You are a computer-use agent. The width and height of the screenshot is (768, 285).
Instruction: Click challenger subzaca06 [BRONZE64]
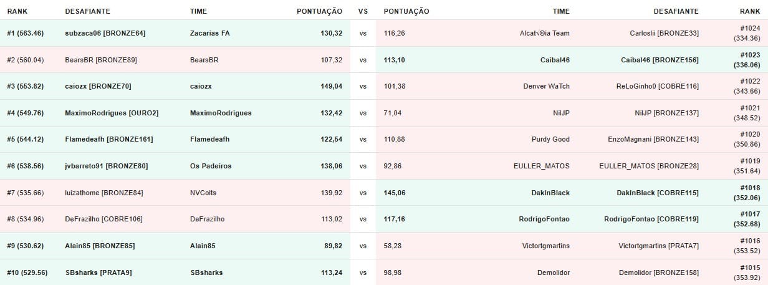click(x=105, y=33)
